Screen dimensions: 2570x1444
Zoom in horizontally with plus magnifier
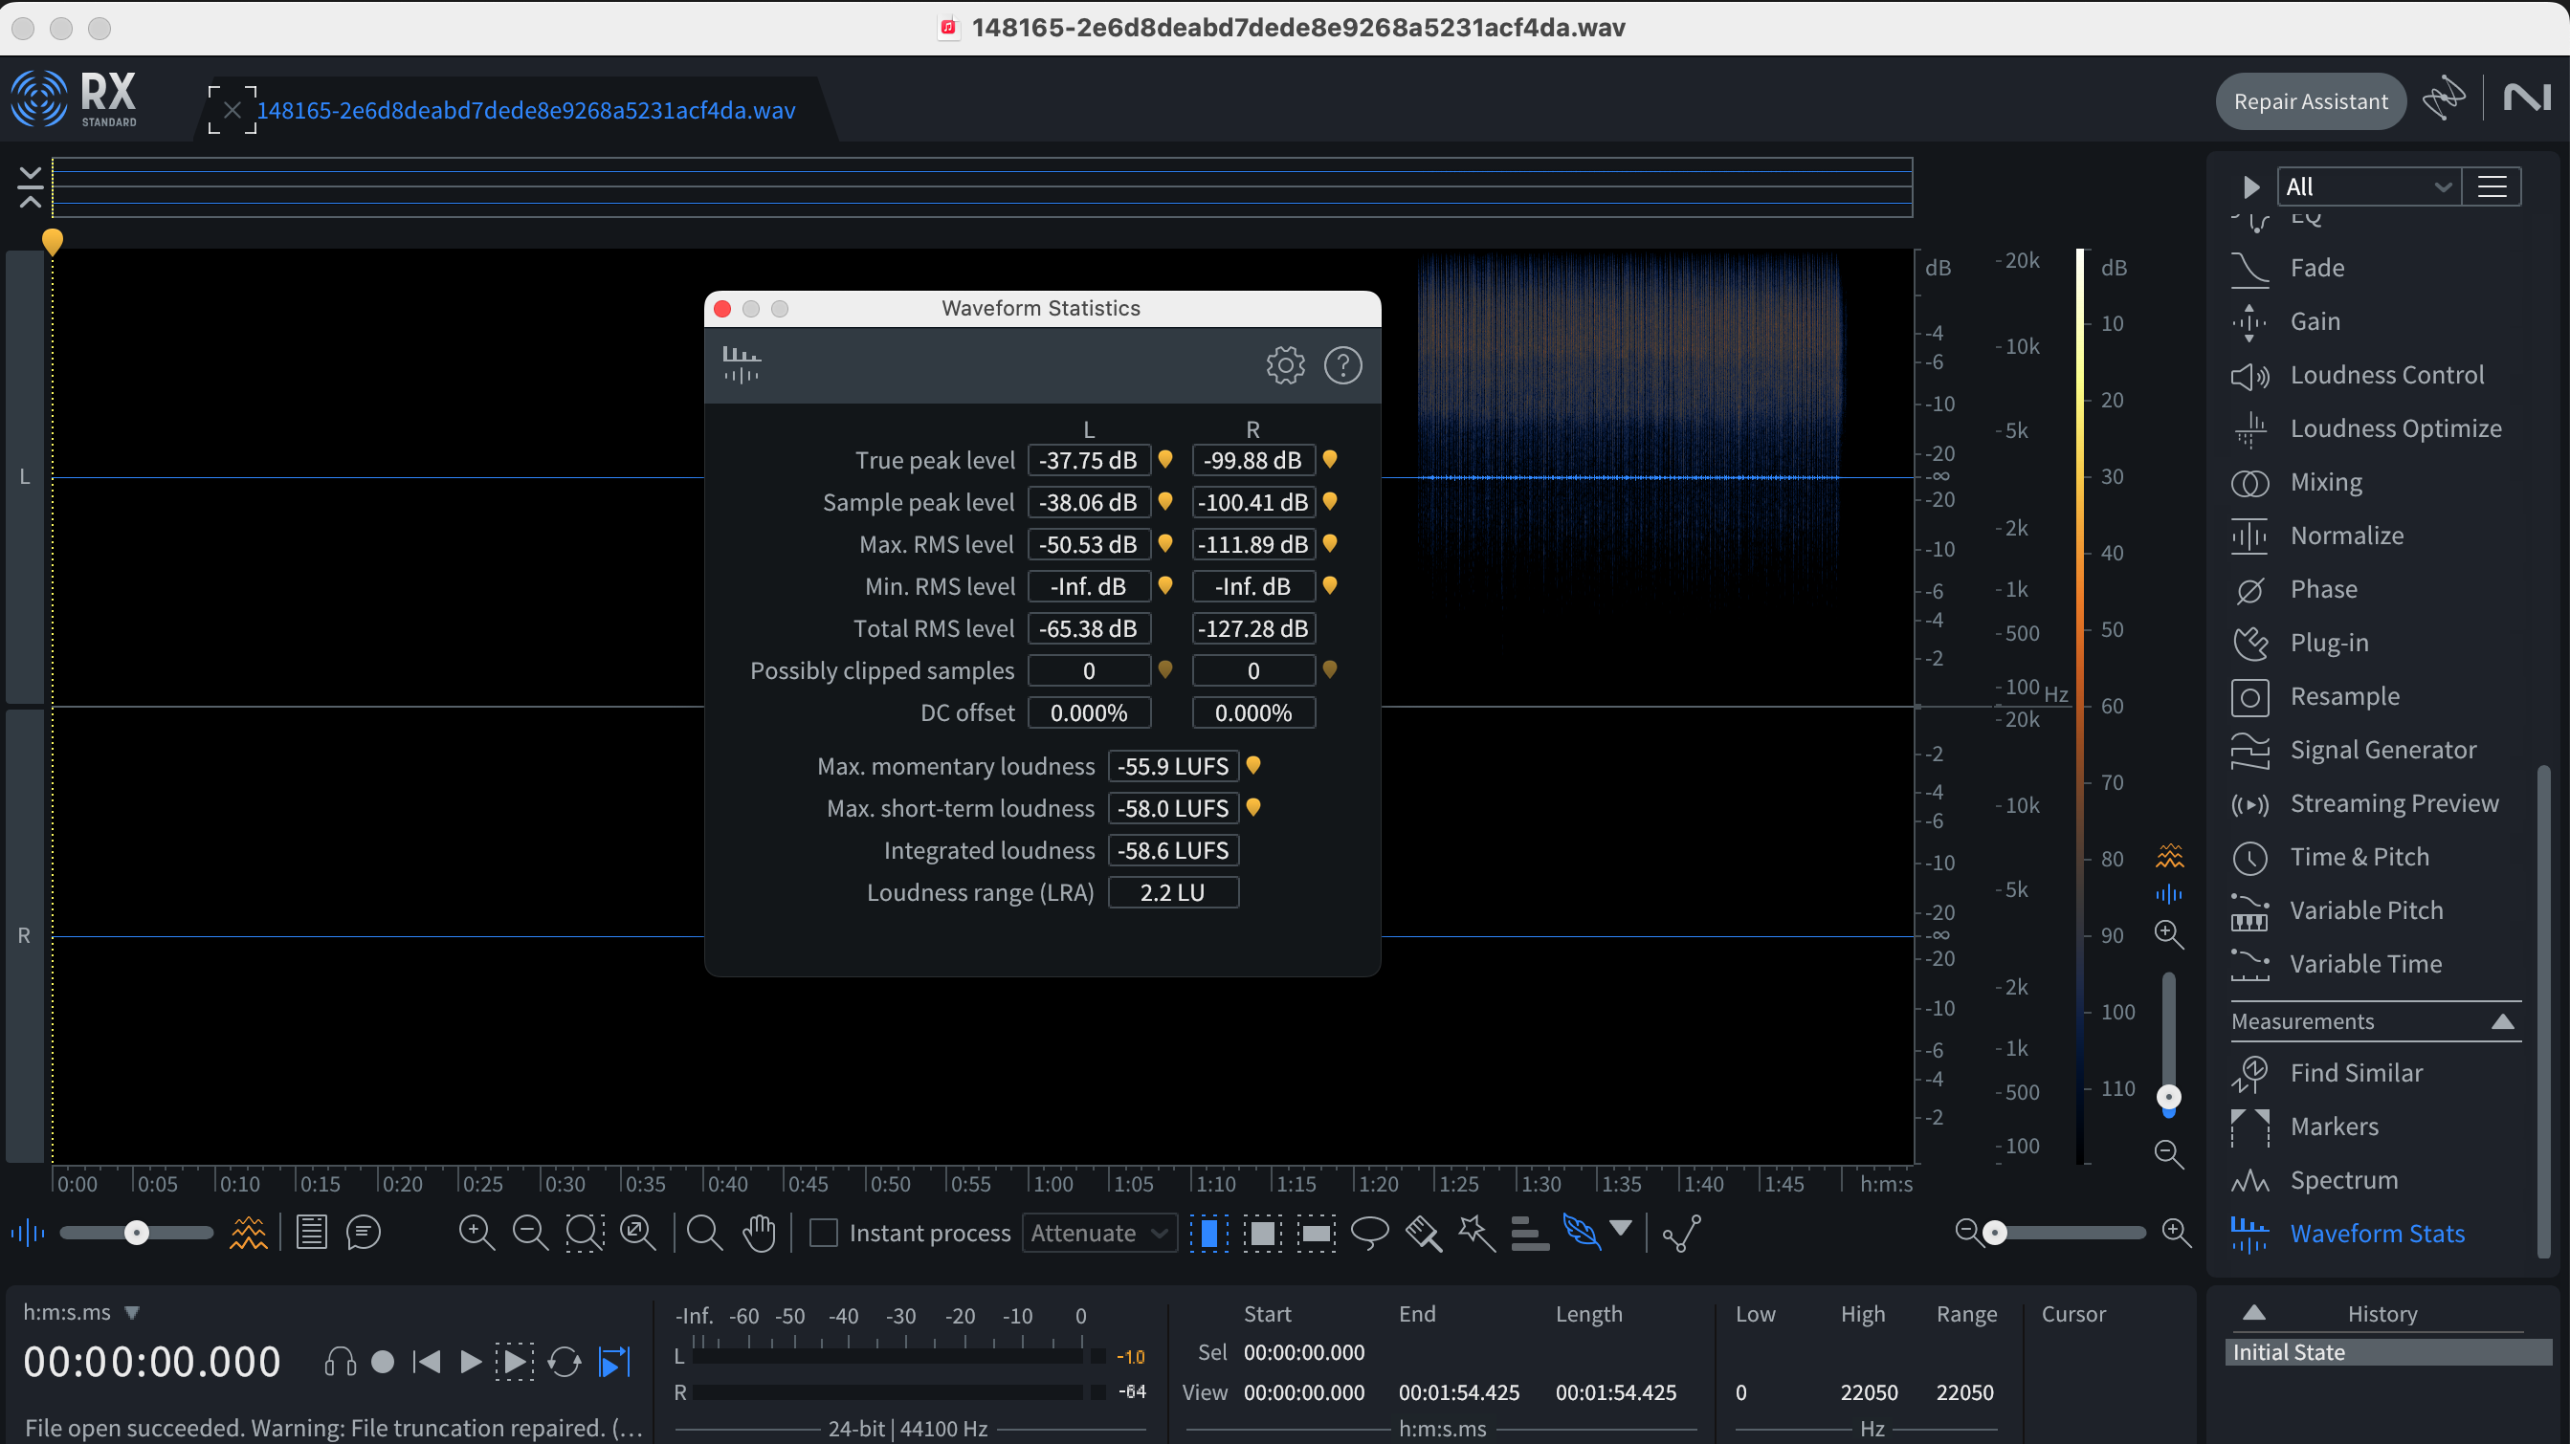(2176, 1233)
